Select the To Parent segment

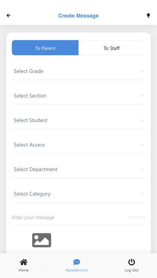click(45, 48)
